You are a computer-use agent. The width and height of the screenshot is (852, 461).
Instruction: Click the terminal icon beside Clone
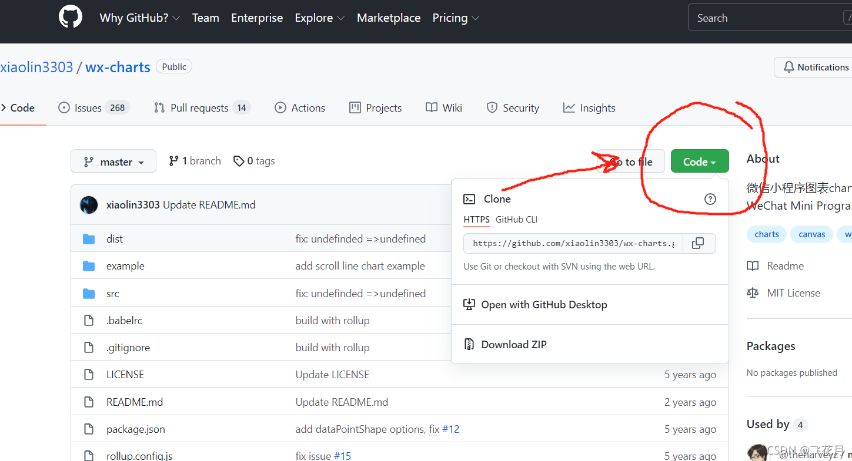click(469, 199)
